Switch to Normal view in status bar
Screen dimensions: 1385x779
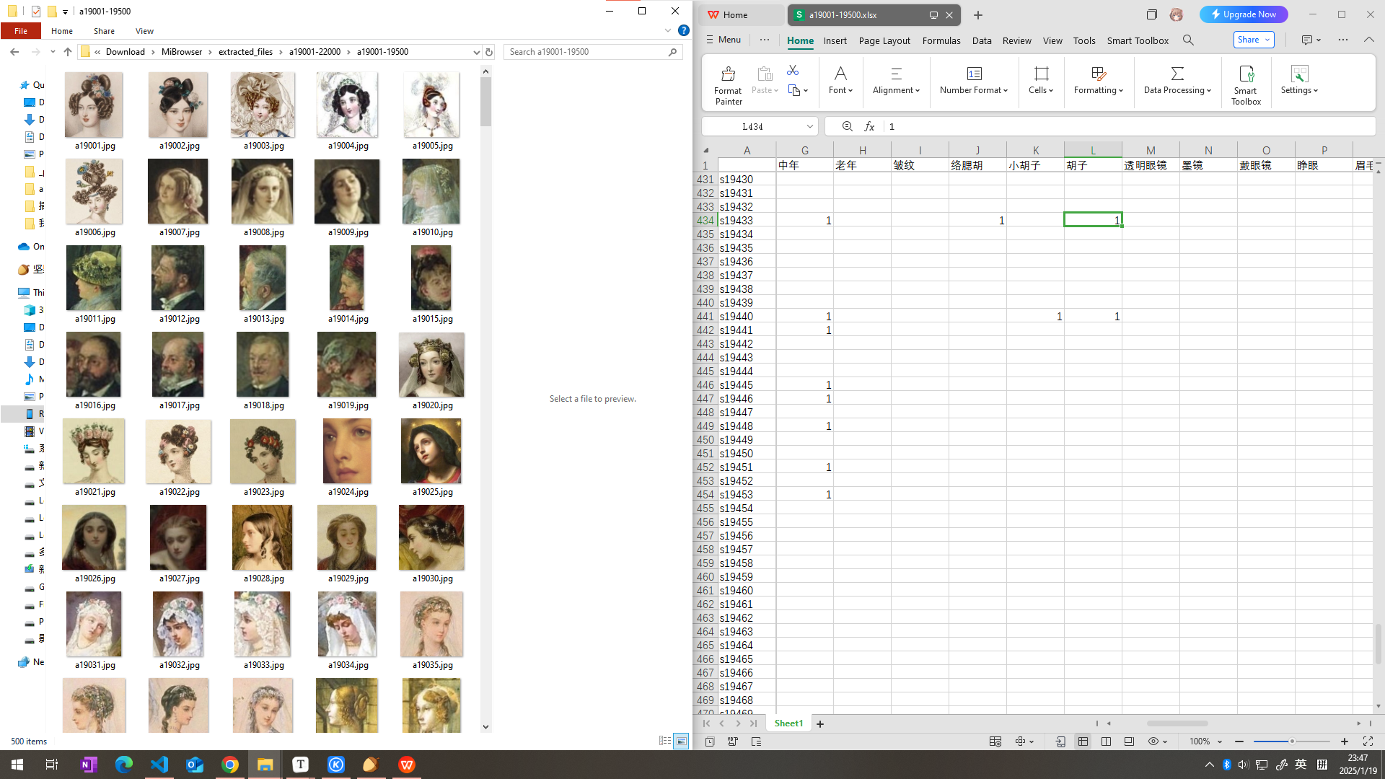(x=1083, y=741)
